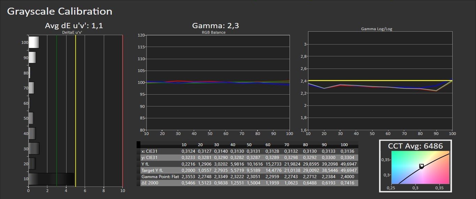Select the 100 column header in data table
This screenshot has height=199, width=476.
(x=344, y=145)
